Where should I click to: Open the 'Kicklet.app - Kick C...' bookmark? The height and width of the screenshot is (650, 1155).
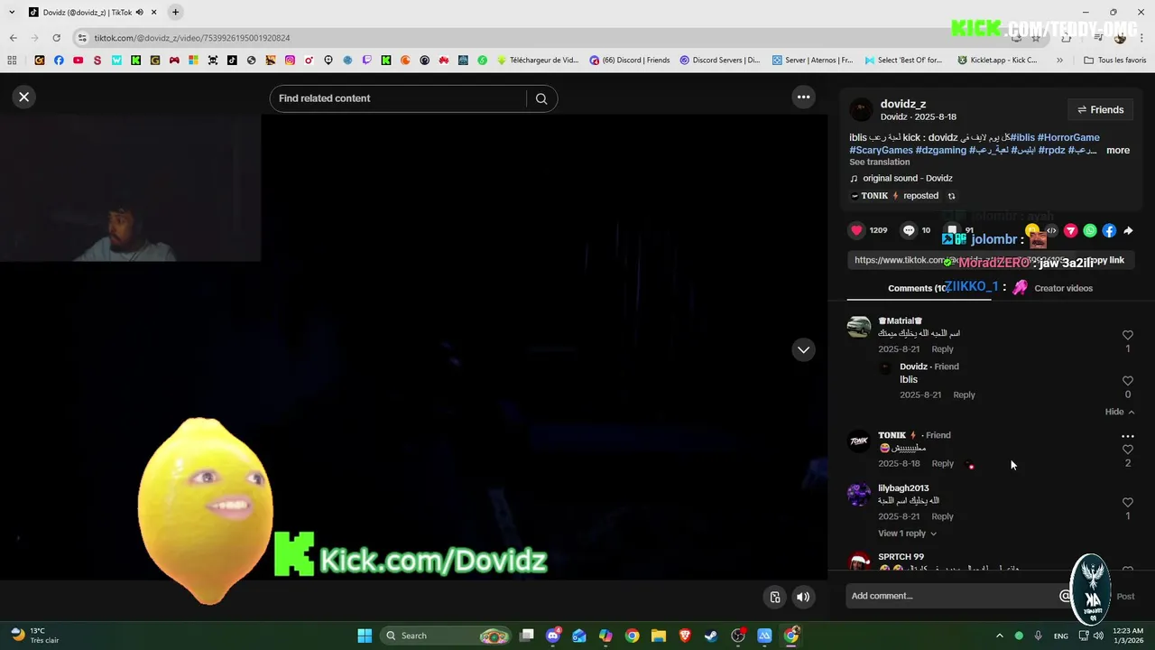(x=997, y=60)
